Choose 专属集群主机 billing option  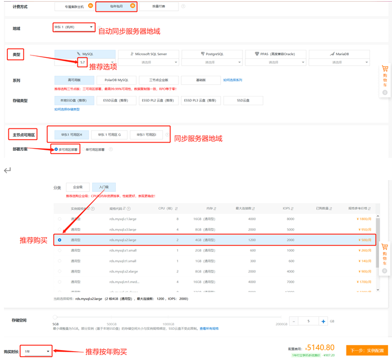tap(74, 7)
